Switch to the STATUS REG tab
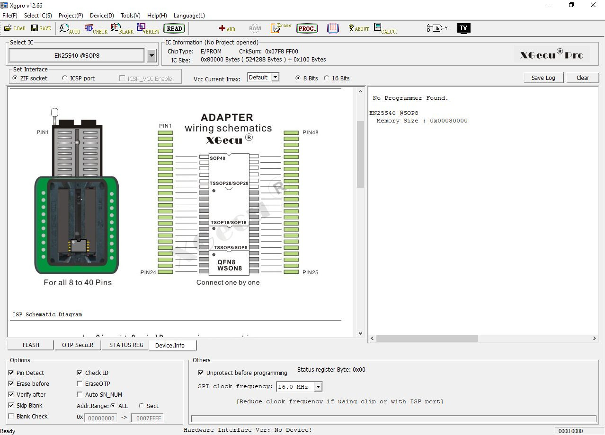605x435 pixels. point(126,345)
